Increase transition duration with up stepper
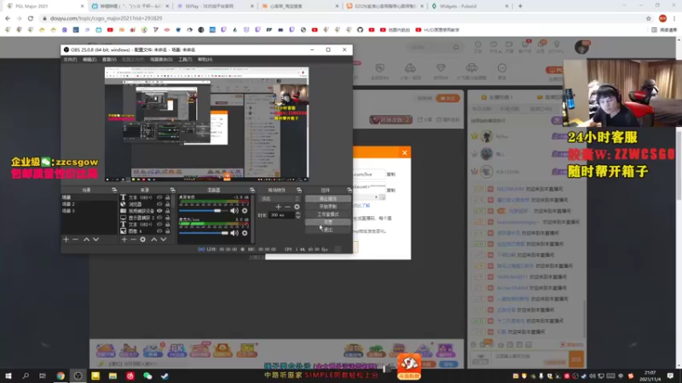The width and height of the screenshot is (682, 383). pos(298,214)
